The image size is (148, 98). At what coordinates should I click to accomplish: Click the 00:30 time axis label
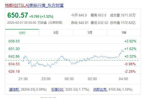coord(69,79)
